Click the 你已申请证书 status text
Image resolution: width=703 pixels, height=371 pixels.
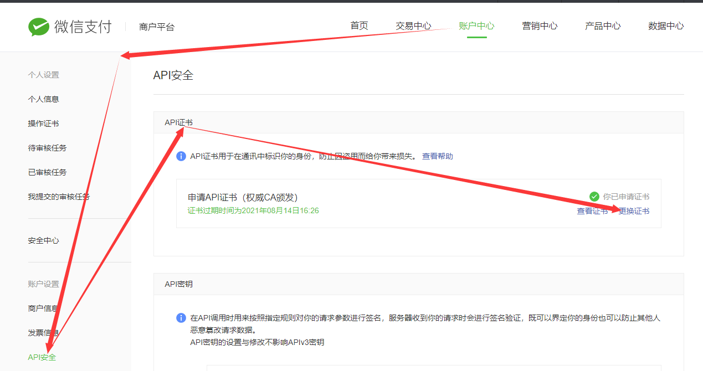click(627, 197)
